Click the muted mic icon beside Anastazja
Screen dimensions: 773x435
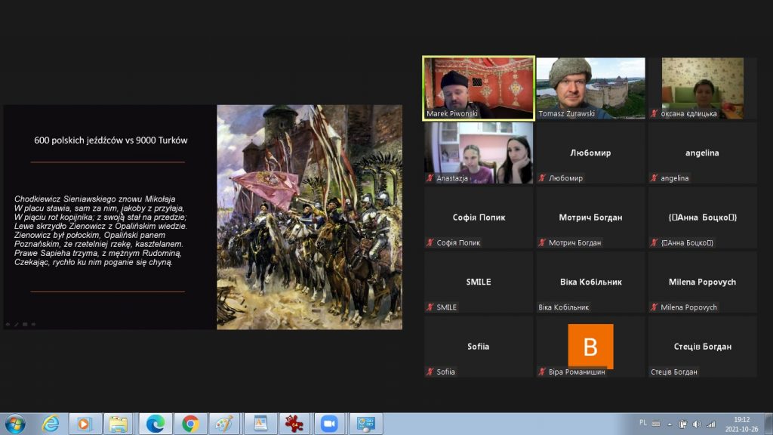[430, 178]
